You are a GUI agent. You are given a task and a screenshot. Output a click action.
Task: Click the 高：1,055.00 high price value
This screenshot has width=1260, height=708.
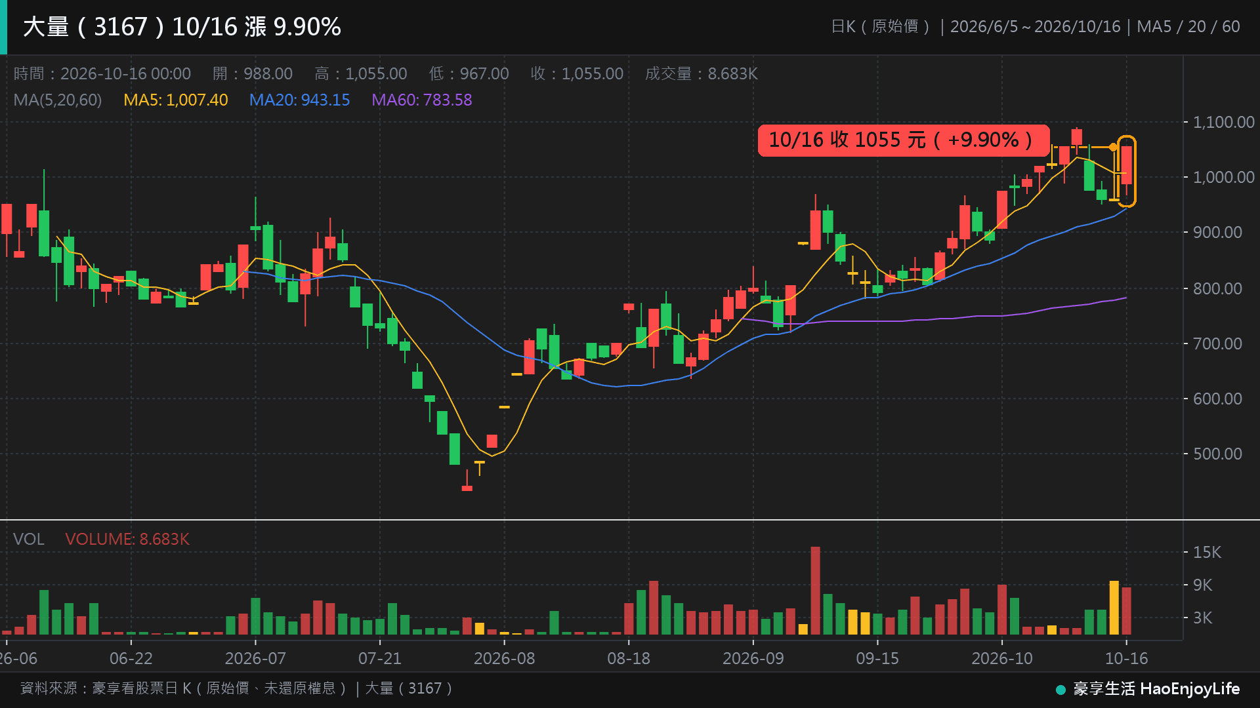361,73
